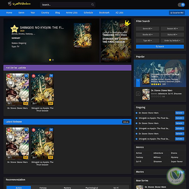Open Dr. Stone thumbnail in New Series
This screenshot has width=189, height=189.
click(140, 187)
